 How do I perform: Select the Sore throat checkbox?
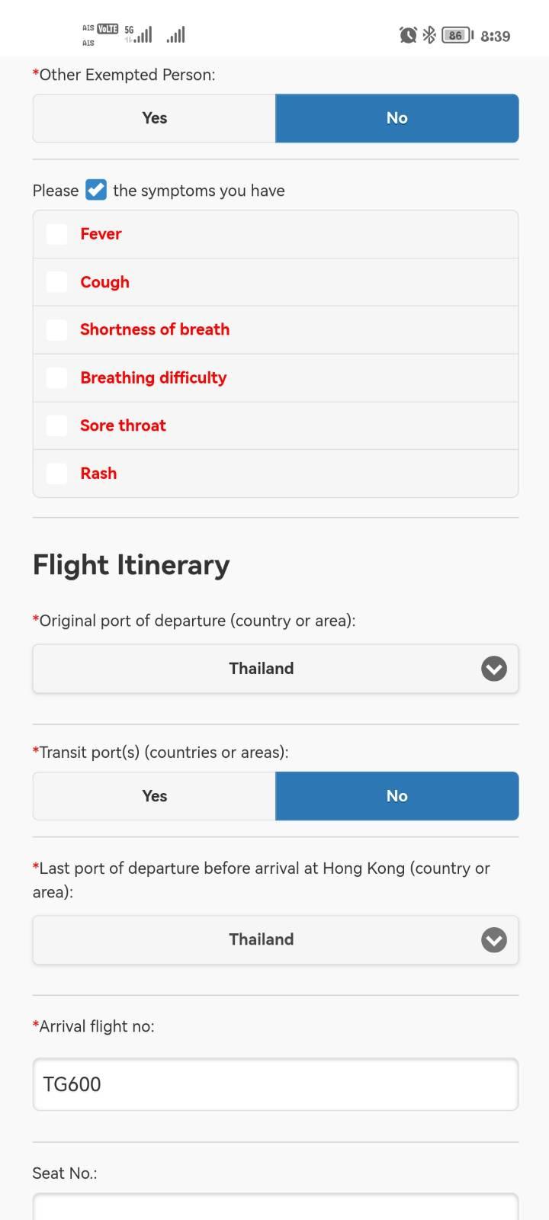point(57,425)
